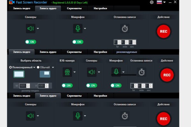Click the min field in top panel timer

(123, 42)
